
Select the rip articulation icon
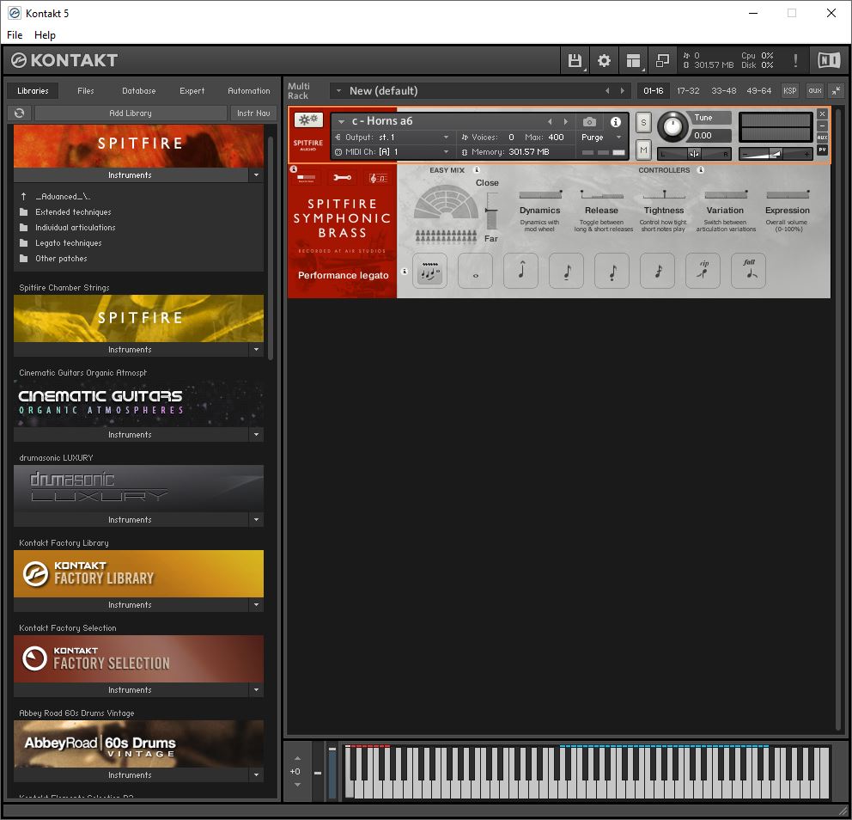pos(703,270)
